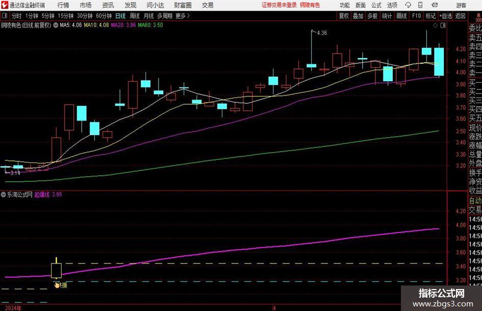Click the 标记 mark button
Viewport: 482px width, 311px height.
[430, 16]
